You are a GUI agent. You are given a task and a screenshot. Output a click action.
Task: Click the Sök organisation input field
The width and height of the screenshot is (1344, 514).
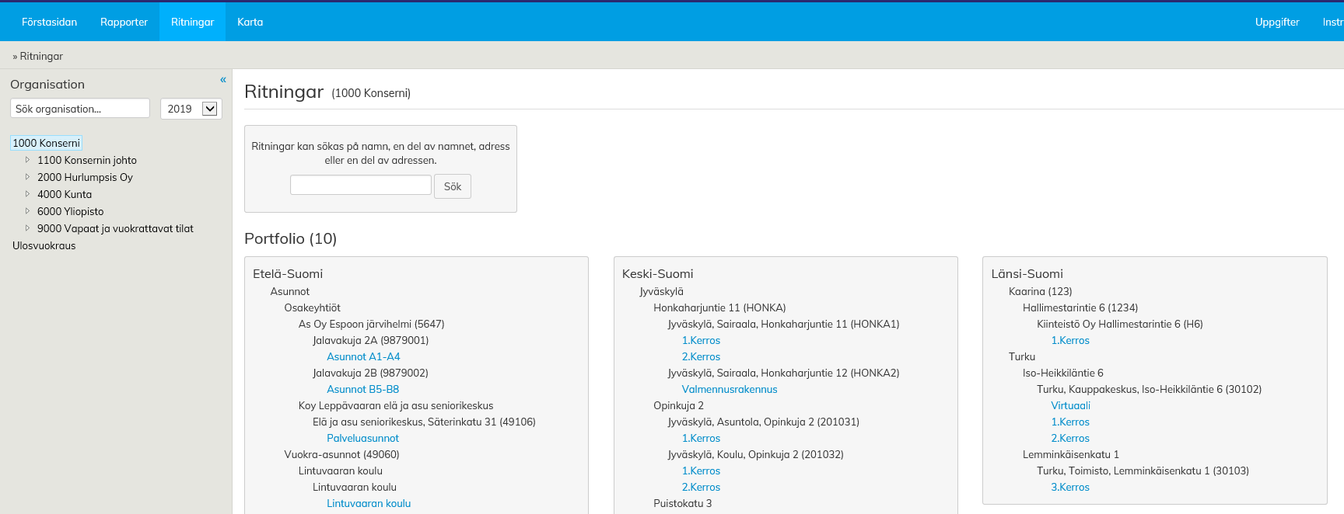79,109
